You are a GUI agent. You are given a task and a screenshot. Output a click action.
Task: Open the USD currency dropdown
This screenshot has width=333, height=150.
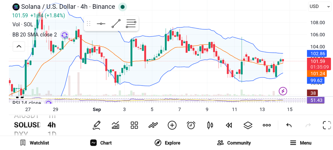click(x=319, y=7)
